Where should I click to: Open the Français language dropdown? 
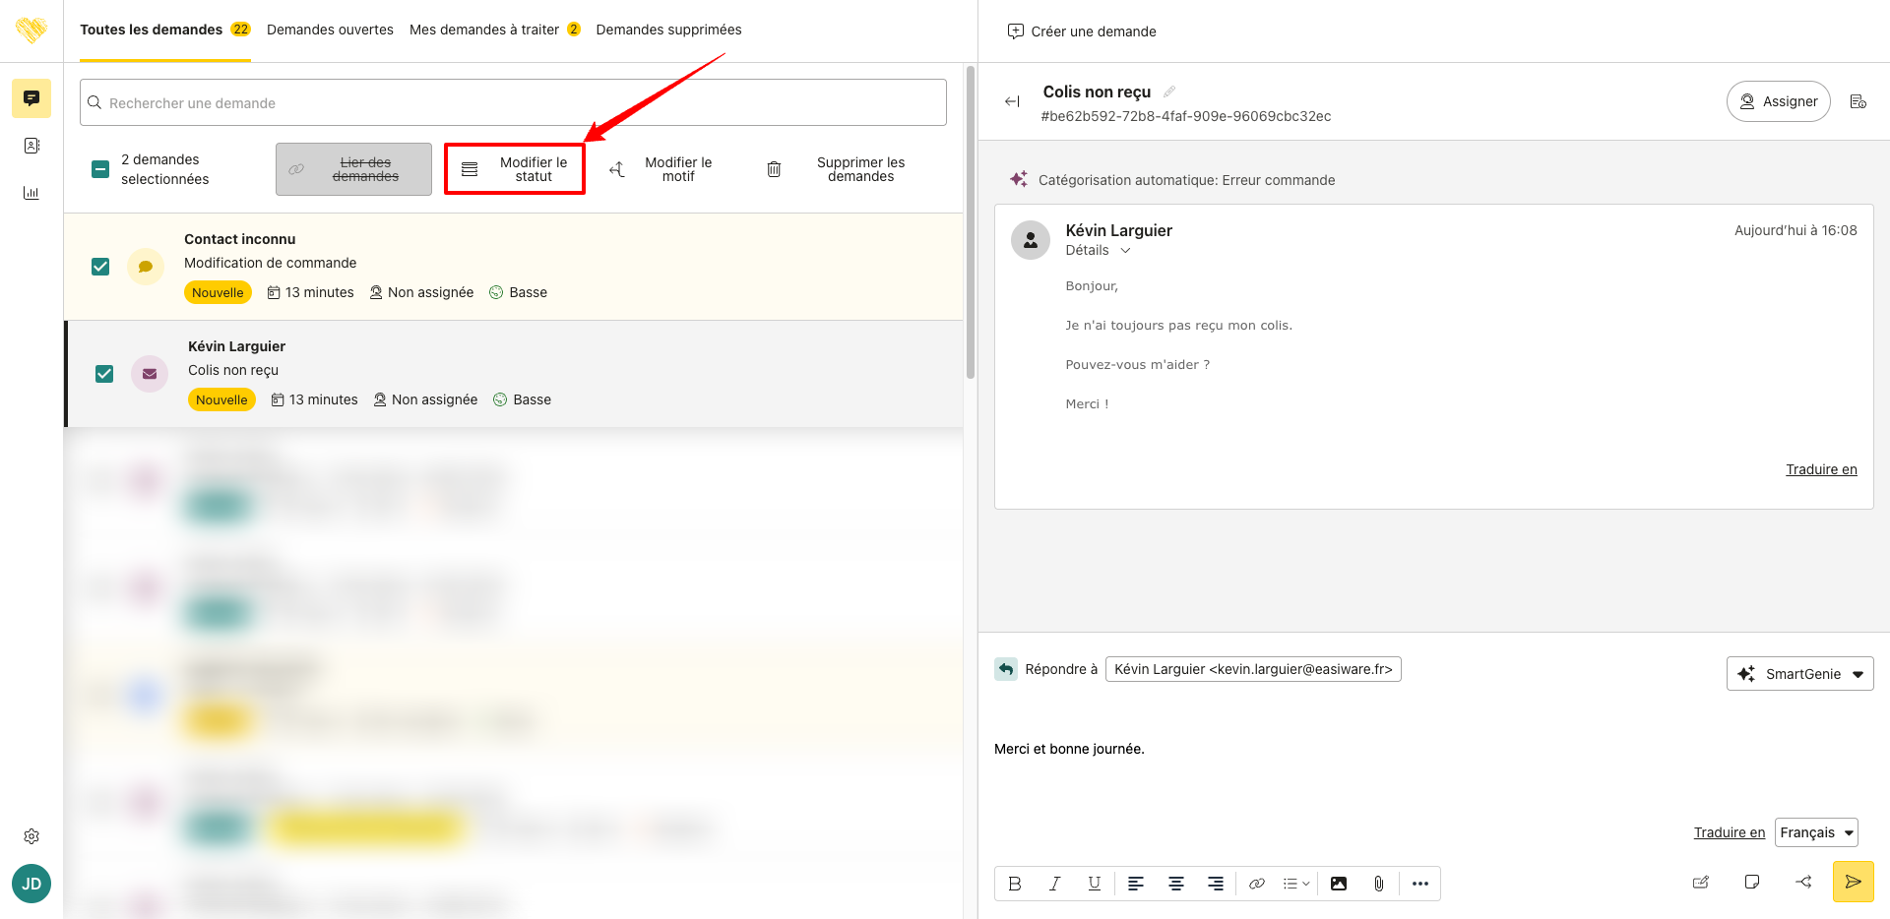pyautogui.click(x=1815, y=832)
